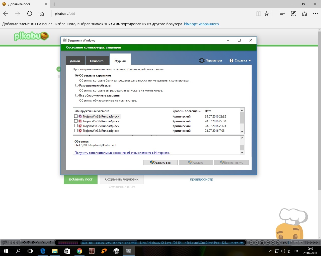Select the Разрешенные объекты radio option
Image resolution: width=321 pixels, height=256 pixels.
click(x=77, y=85)
